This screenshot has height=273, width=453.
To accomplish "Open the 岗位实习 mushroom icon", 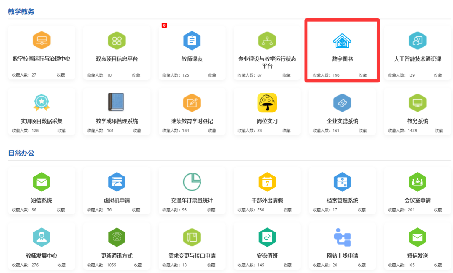I will 267,103.
